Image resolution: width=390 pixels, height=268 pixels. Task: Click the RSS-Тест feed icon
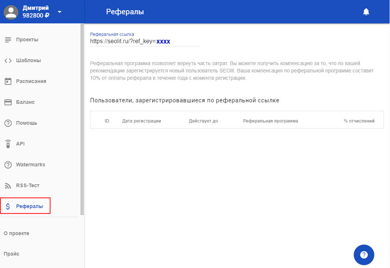click(8, 185)
